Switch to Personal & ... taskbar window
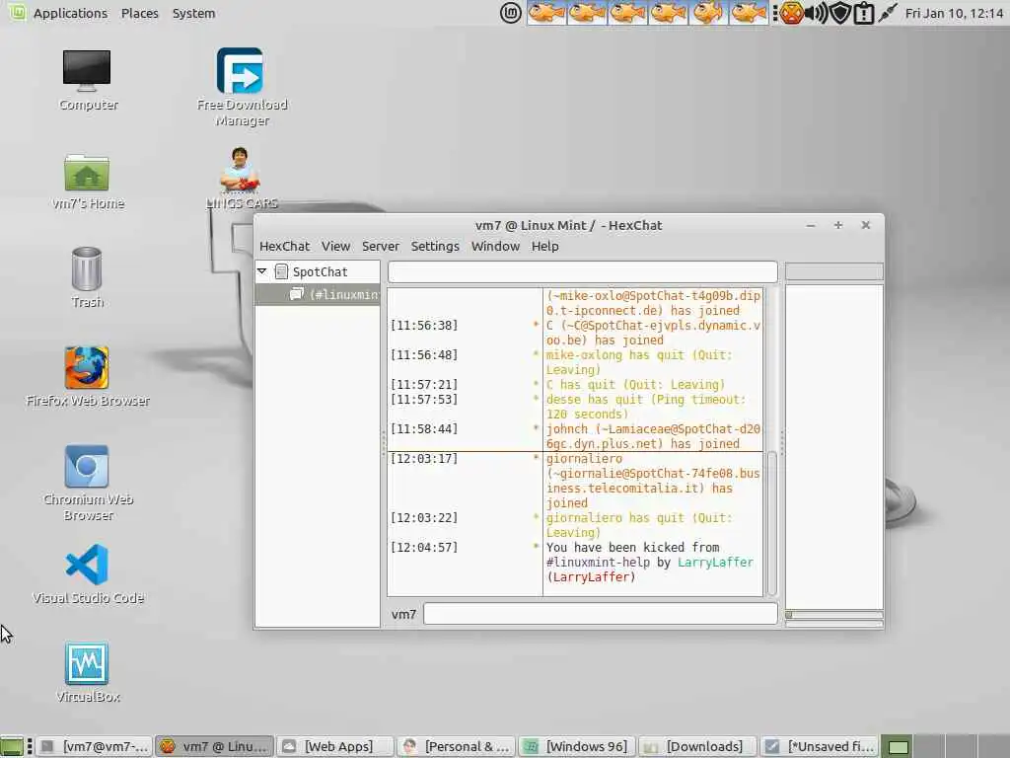Screen dimensions: 1010x758 click(x=456, y=746)
